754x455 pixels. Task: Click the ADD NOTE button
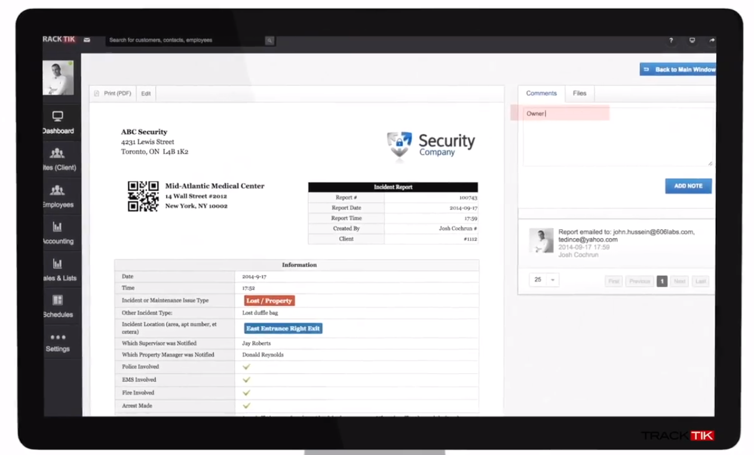[x=688, y=186]
